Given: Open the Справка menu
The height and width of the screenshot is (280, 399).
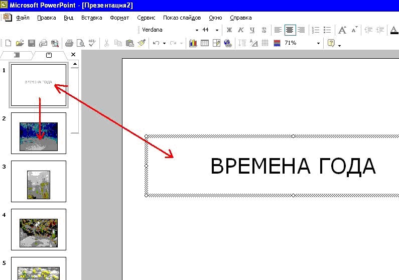Looking at the screenshot, I should [x=241, y=18].
